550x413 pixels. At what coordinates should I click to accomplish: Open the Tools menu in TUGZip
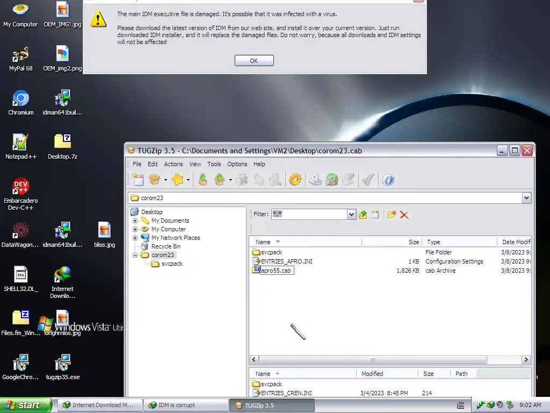[x=214, y=164]
